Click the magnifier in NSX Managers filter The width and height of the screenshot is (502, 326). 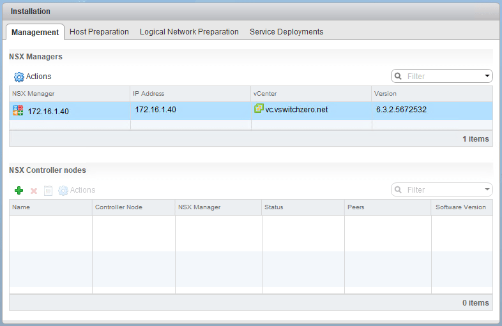399,77
